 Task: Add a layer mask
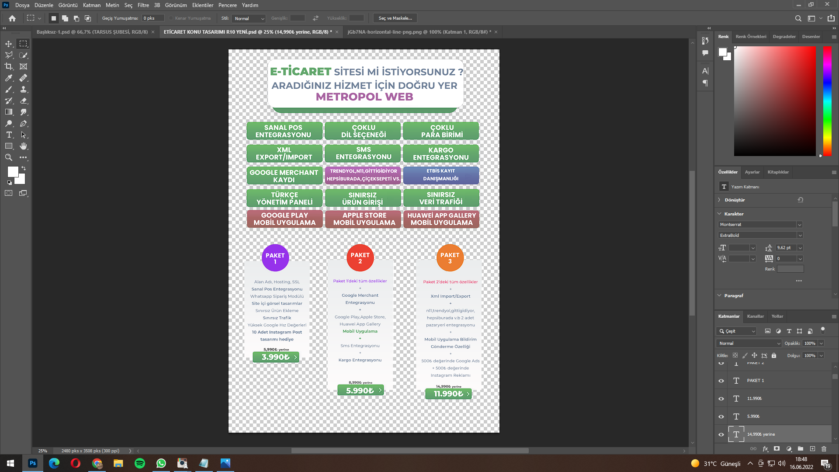tap(777, 449)
